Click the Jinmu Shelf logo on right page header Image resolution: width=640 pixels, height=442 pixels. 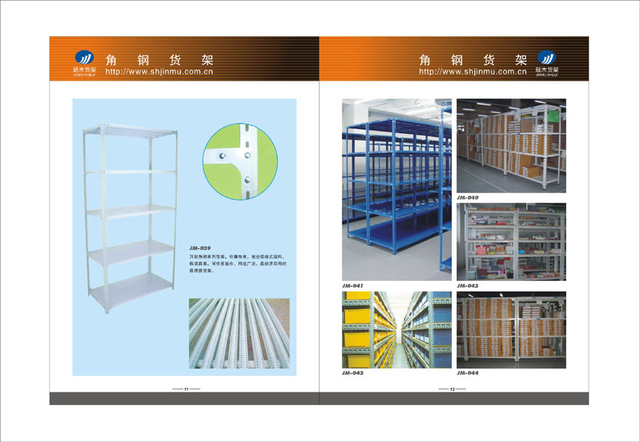pyautogui.click(x=545, y=60)
